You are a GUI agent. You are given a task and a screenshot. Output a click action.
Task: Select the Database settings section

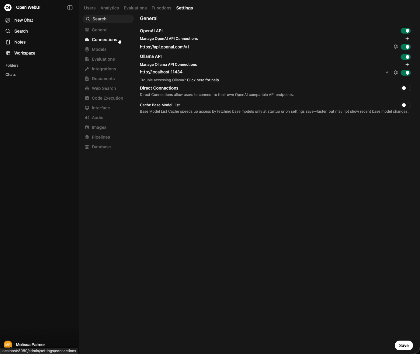(x=101, y=147)
